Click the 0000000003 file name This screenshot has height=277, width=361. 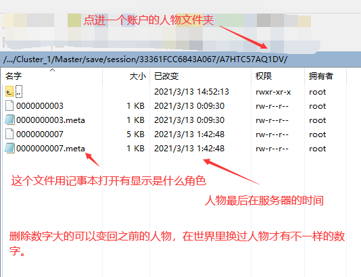[40, 106]
